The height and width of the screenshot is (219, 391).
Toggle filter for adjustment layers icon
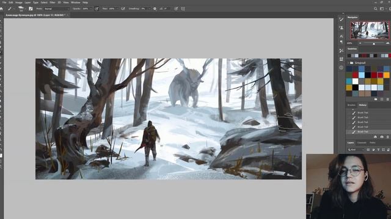tap(373, 150)
